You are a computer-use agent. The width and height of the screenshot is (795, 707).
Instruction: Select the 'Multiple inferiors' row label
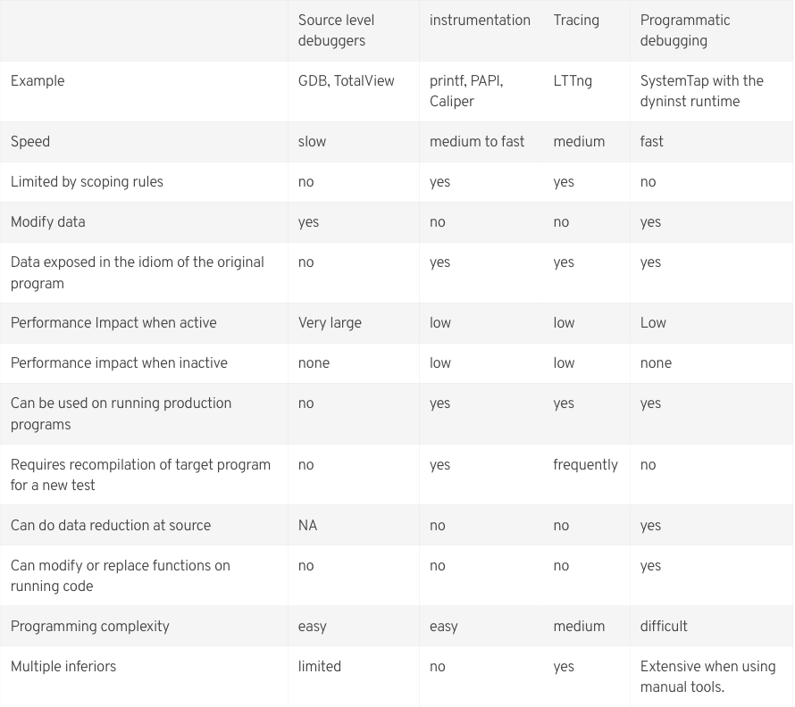pos(63,667)
